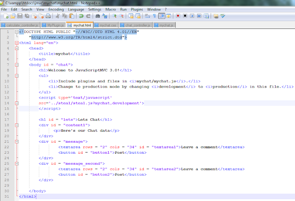
Task: Collapse the head fold on line 4
Action: (17, 48)
